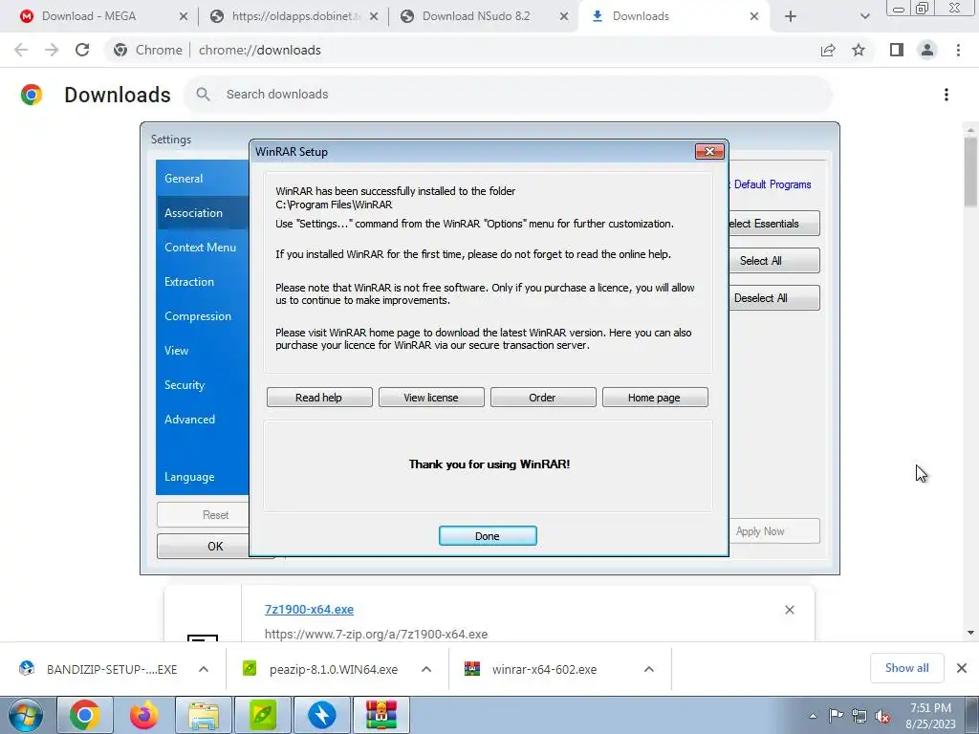The width and height of the screenshot is (979, 734).
Task: Click OK in Settings window
Action: click(203, 546)
